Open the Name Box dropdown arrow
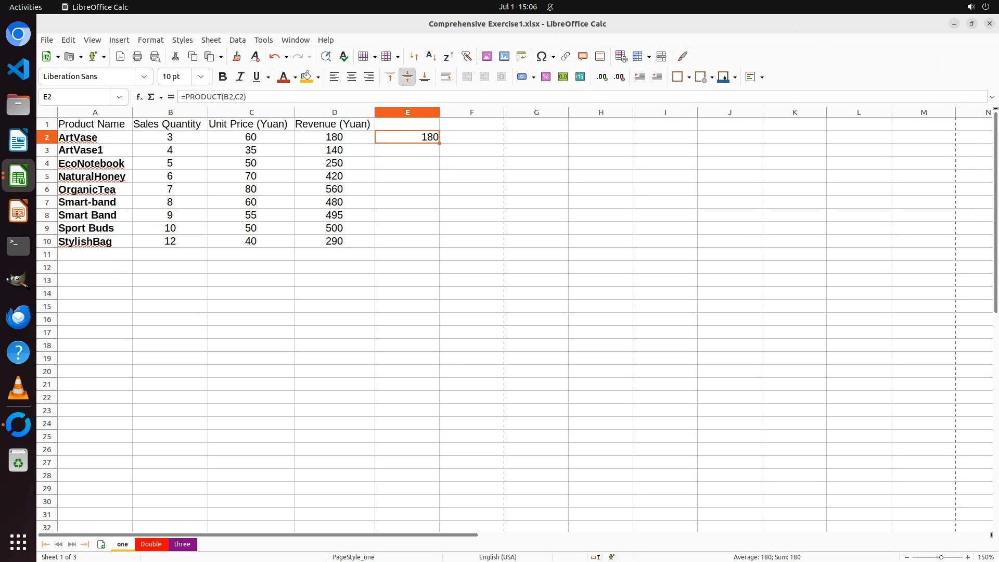This screenshot has width=999, height=562. tap(119, 97)
